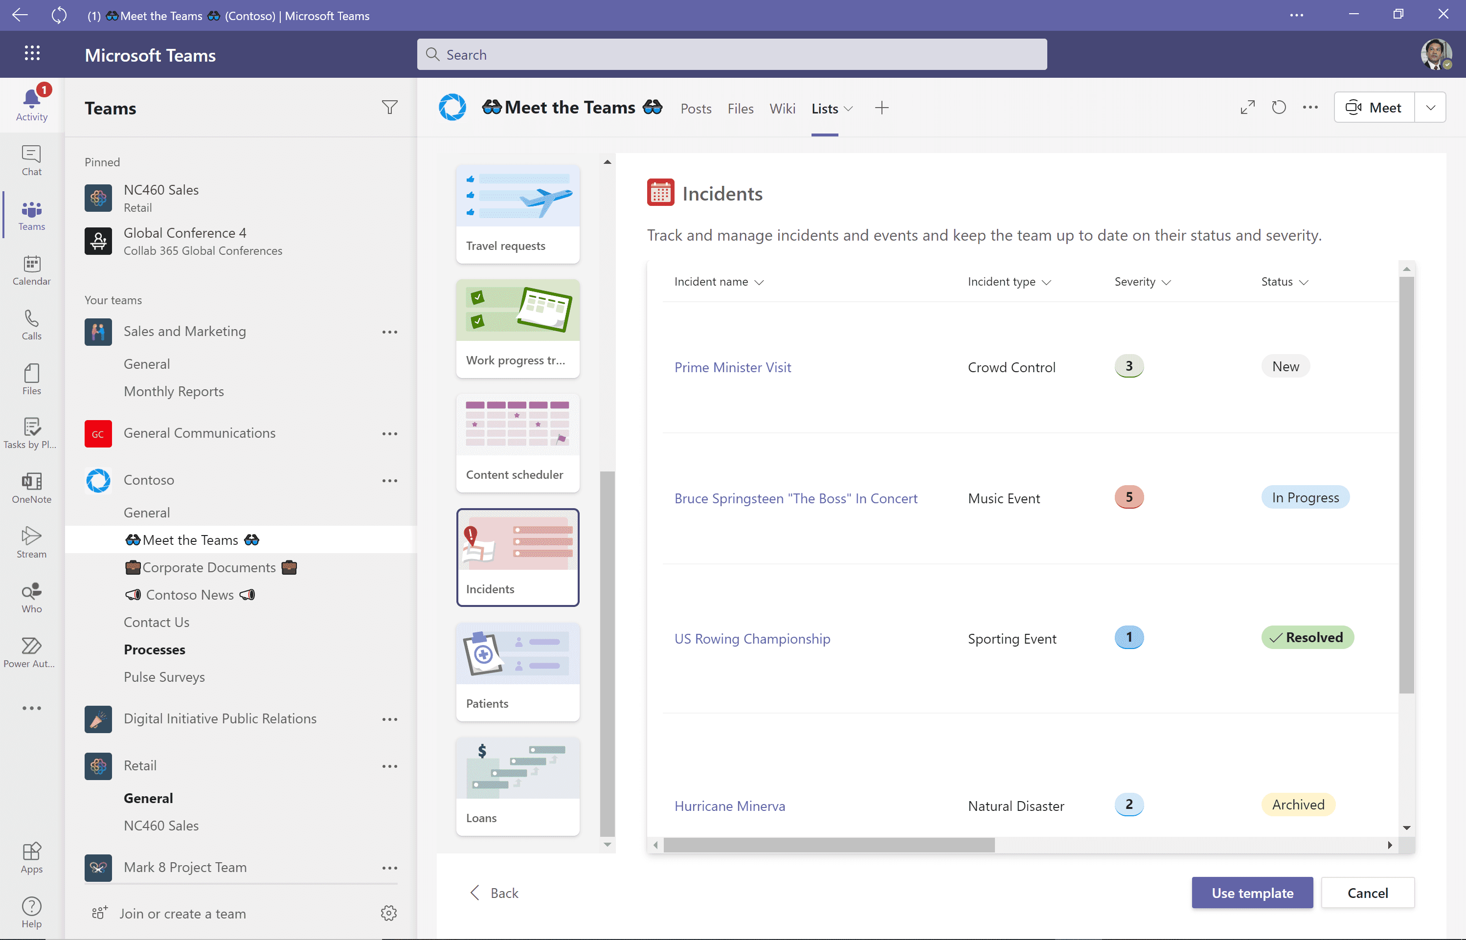1466x940 pixels.
Task: Switch to the Posts tab
Action: 696,108
